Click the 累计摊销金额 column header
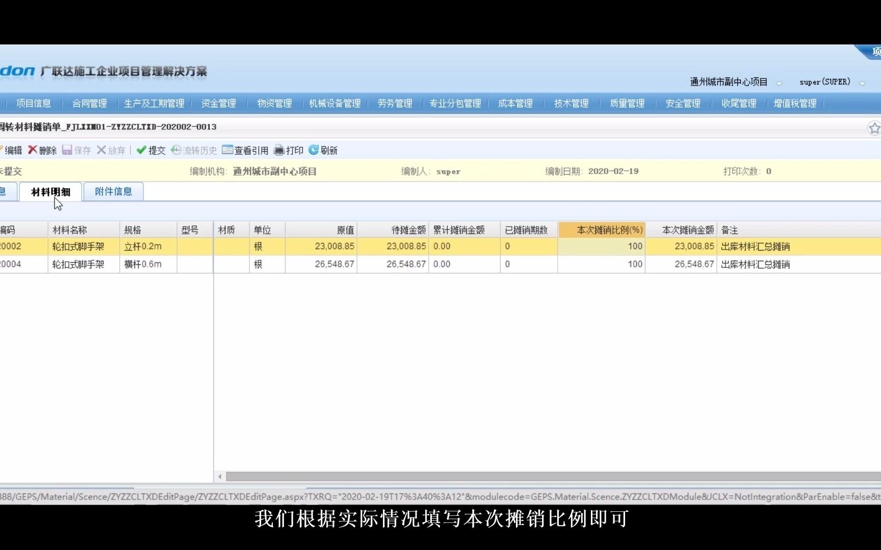This screenshot has height=550, width=881. coord(464,230)
